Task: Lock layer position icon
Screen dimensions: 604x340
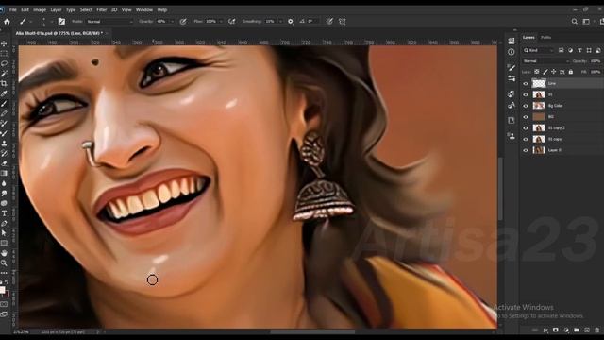Action: pos(554,72)
